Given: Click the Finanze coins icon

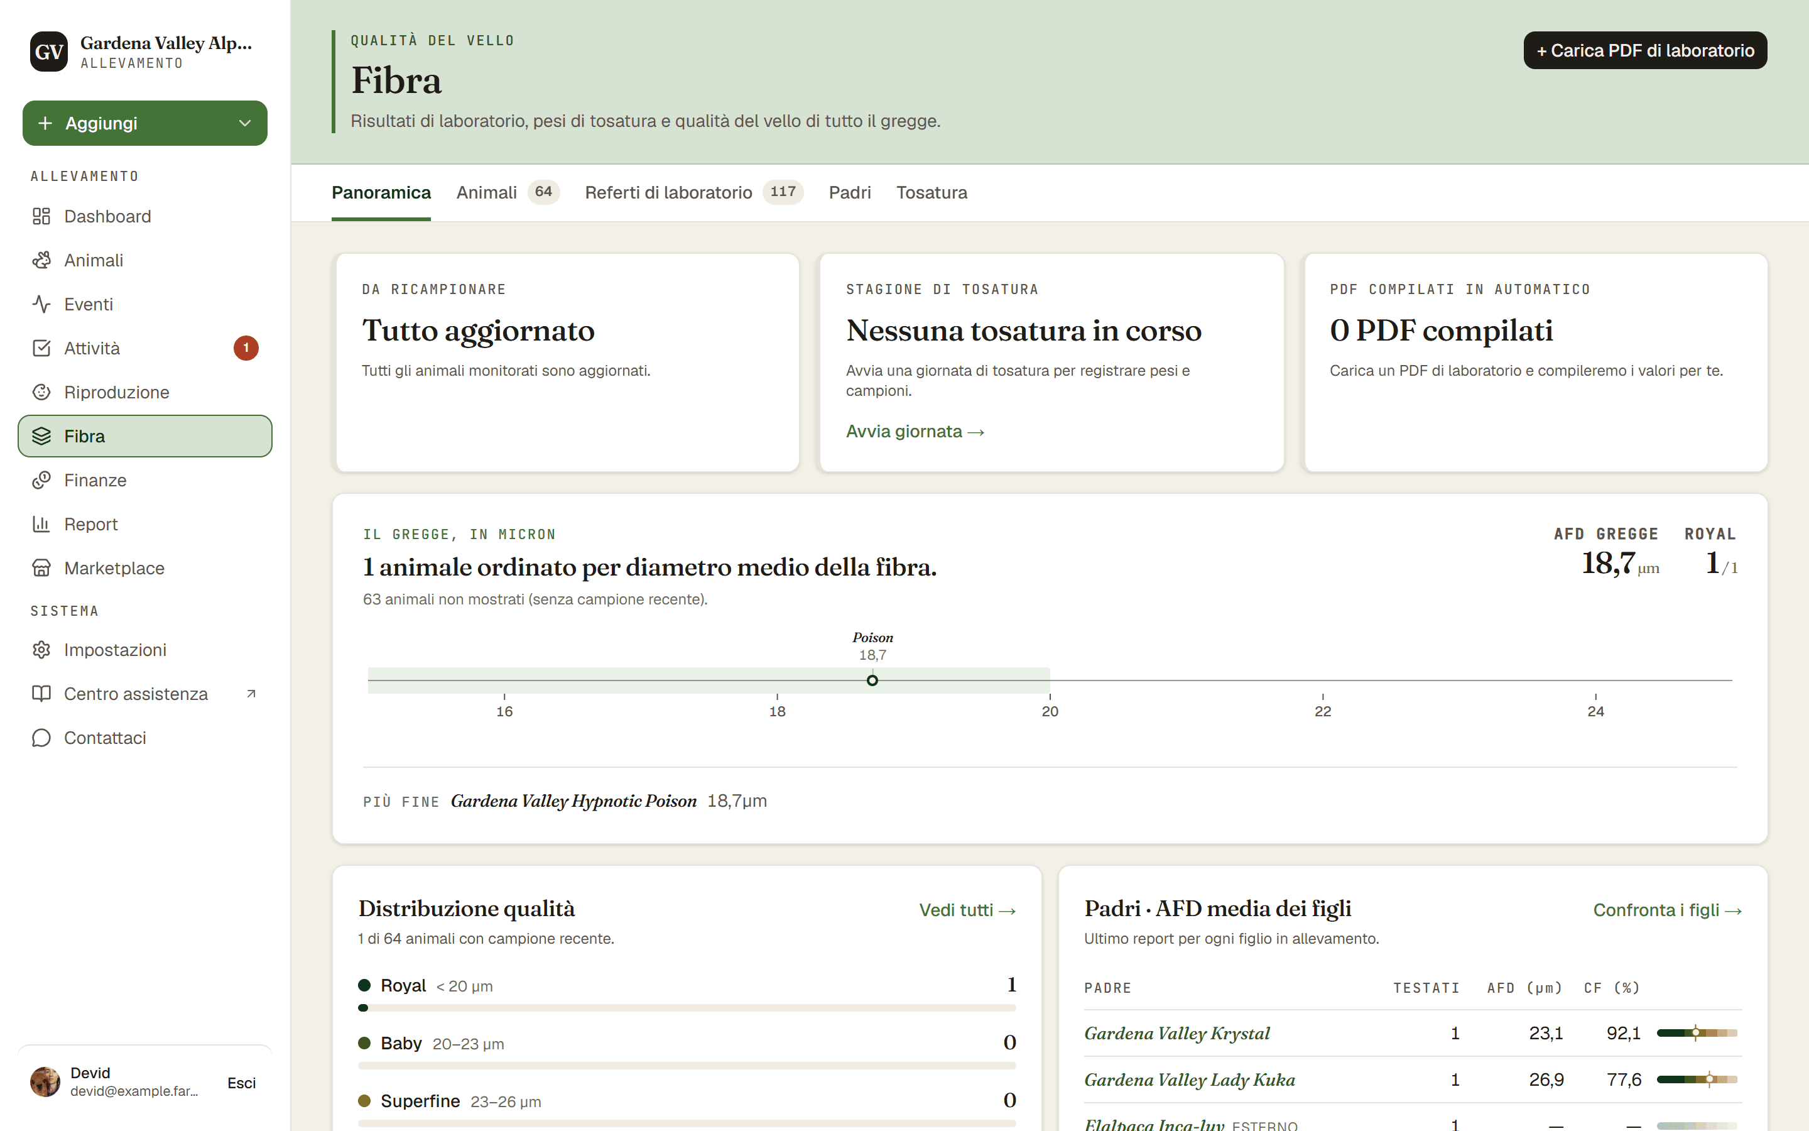Looking at the screenshot, I should tap(41, 480).
